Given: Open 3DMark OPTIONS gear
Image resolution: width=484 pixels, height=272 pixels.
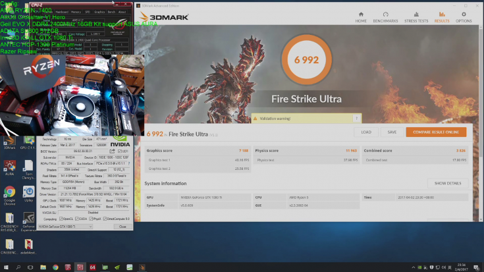Looking at the screenshot, I should (x=464, y=17).
